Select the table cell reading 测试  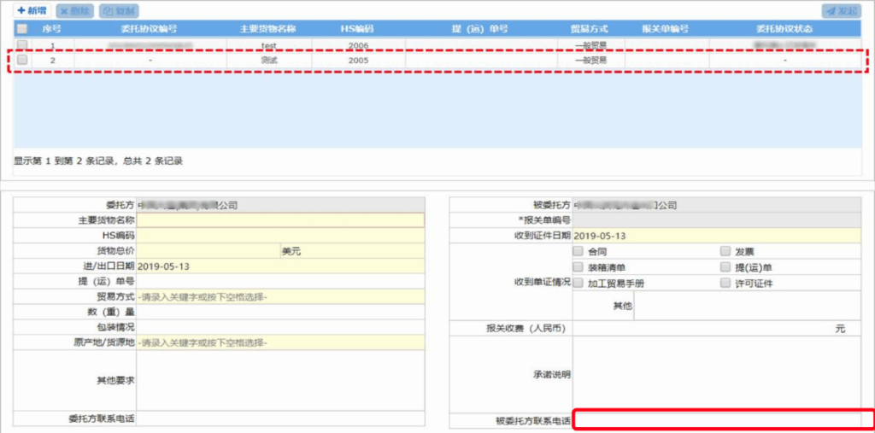269,61
